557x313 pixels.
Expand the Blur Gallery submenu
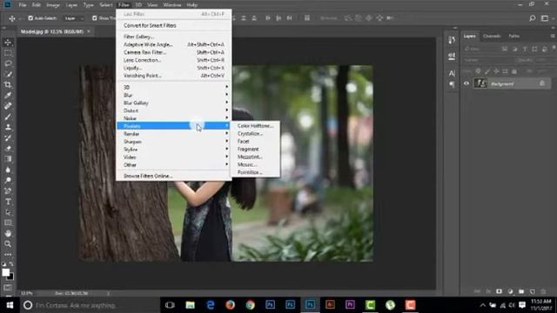pyautogui.click(x=174, y=103)
